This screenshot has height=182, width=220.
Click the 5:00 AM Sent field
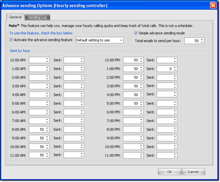tap(74, 103)
